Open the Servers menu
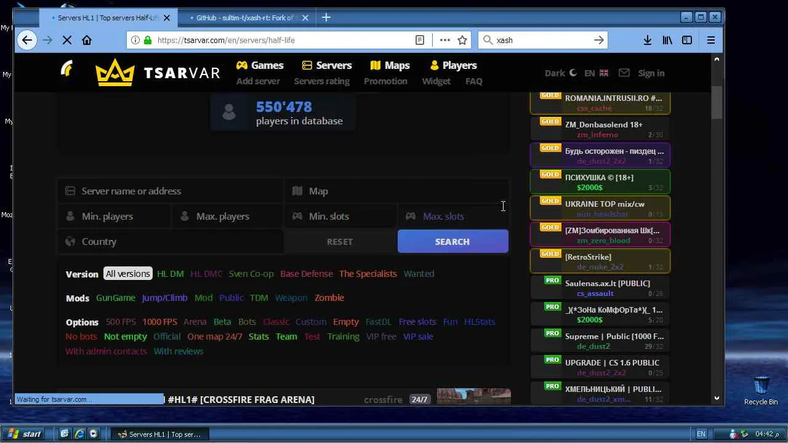The image size is (788, 443). 327,65
